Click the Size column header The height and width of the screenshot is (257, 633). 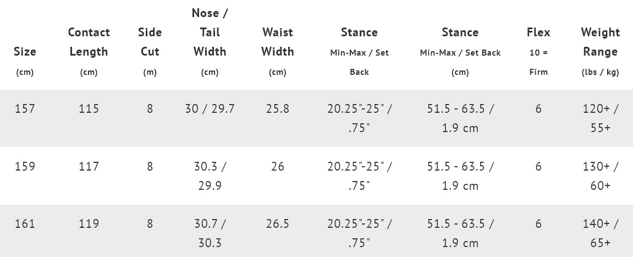point(25,52)
